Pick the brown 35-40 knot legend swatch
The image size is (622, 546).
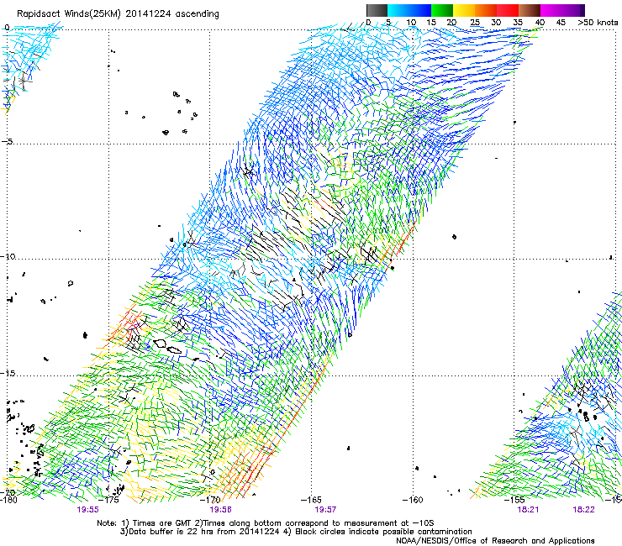click(530, 10)
